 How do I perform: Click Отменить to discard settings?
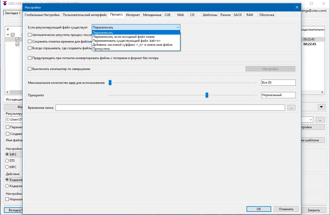point(286,209)
